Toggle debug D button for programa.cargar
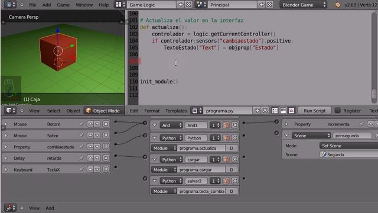 [x=232, y=170]
